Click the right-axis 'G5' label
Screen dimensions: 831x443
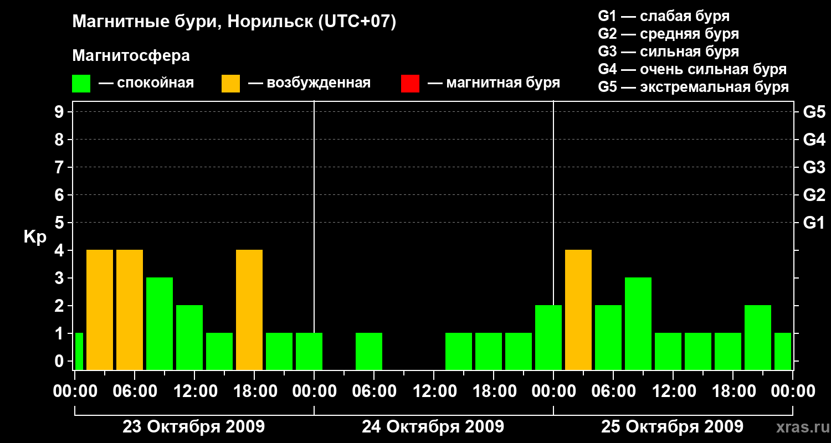coord(814,112)
